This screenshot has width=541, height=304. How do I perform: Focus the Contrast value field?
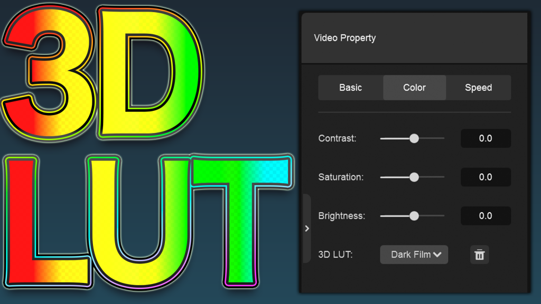point(486,138)
